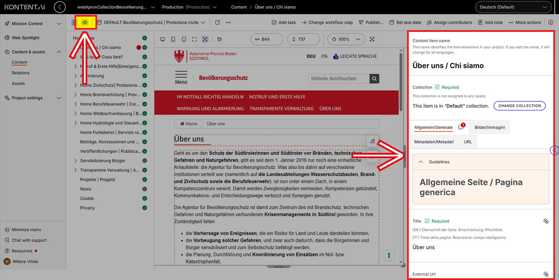Screen dimensions: 559x280
Task: Click the rotate preview icon
Action: 219,39
